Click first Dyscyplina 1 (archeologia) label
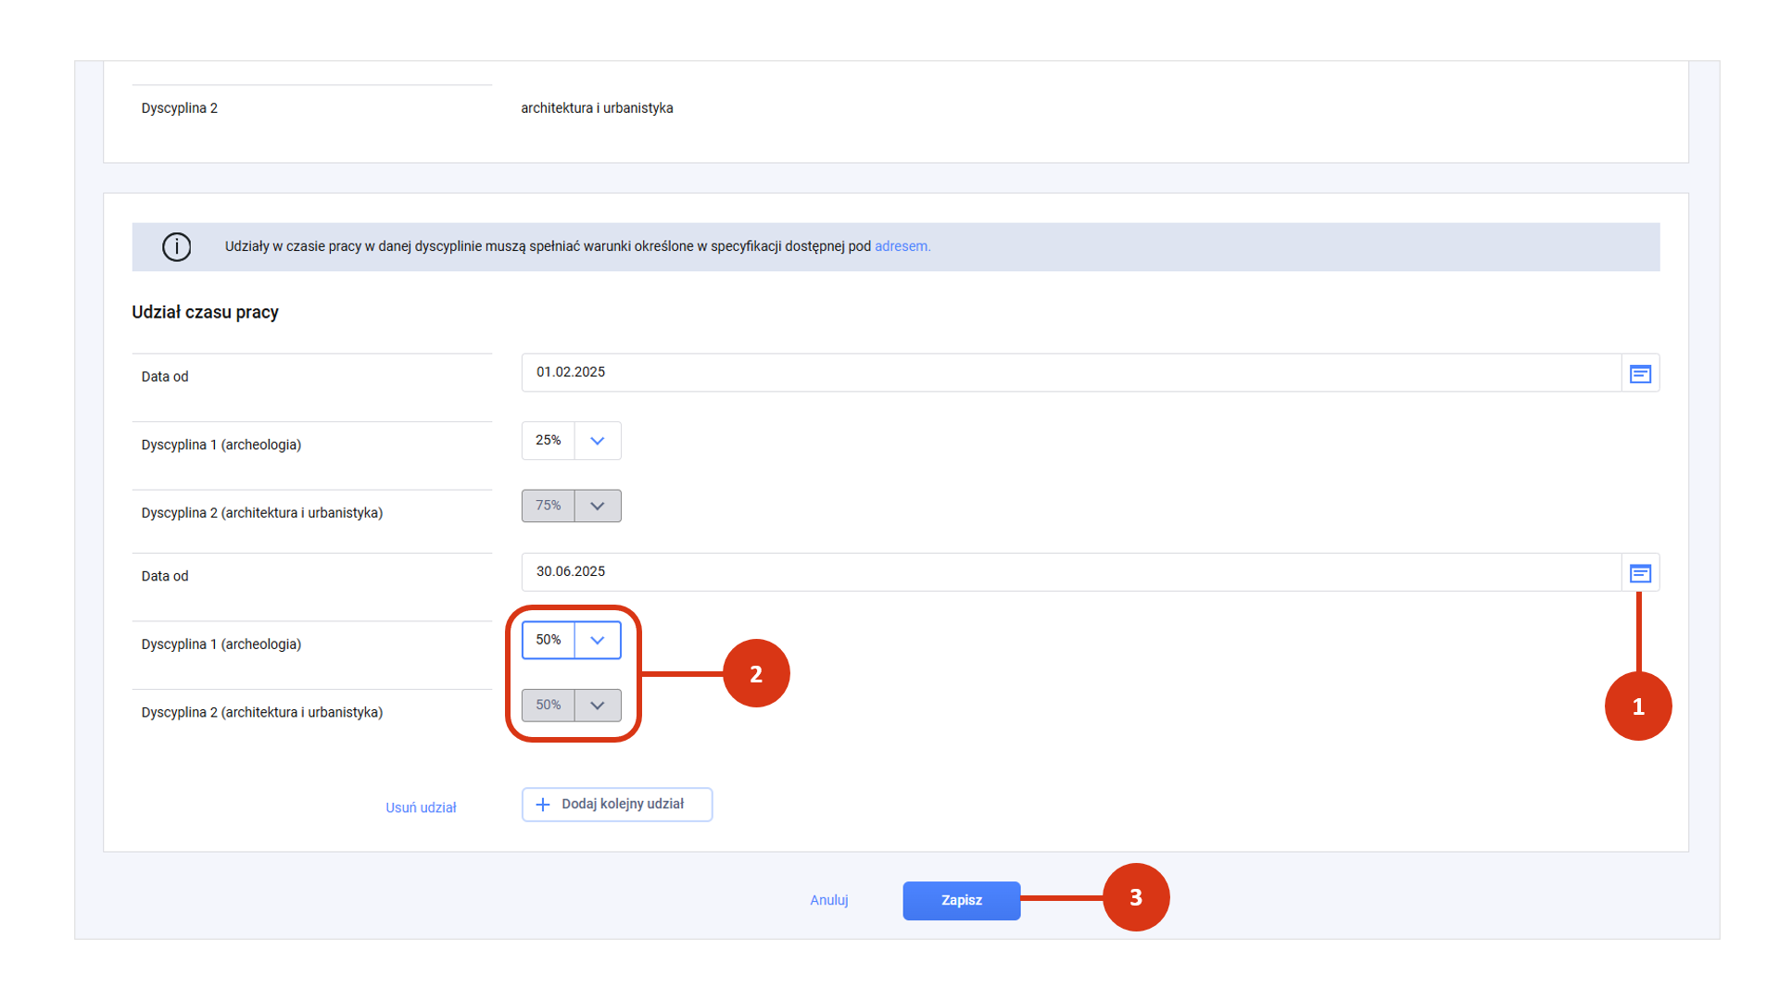The height and width of the screenshot is (1000, 1779). coord(221,445)
